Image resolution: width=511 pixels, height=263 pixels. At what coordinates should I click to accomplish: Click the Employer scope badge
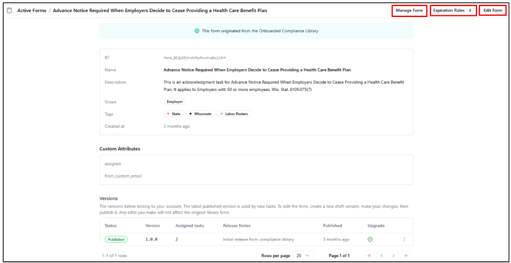click(x=175, y=102)
